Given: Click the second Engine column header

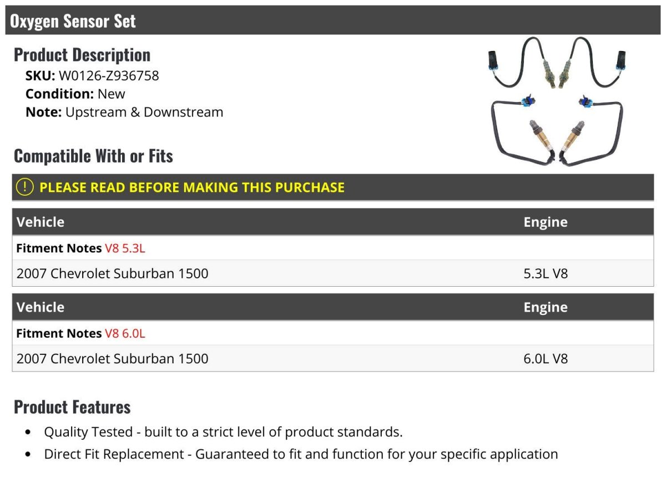Looking at the screenshot, I should coord(546,307).
